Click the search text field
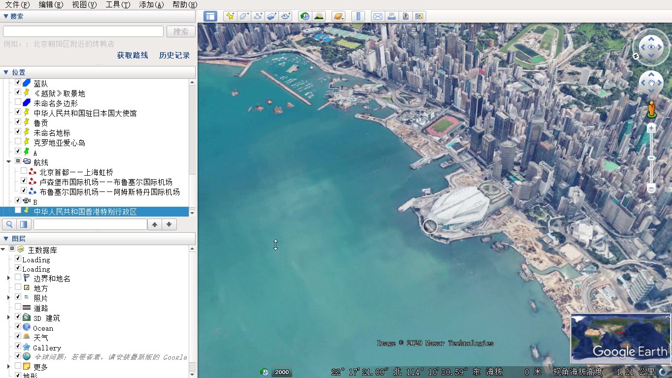Image resolution: width=672 pixels, height=378 pixels. click(x=83, y=31)
